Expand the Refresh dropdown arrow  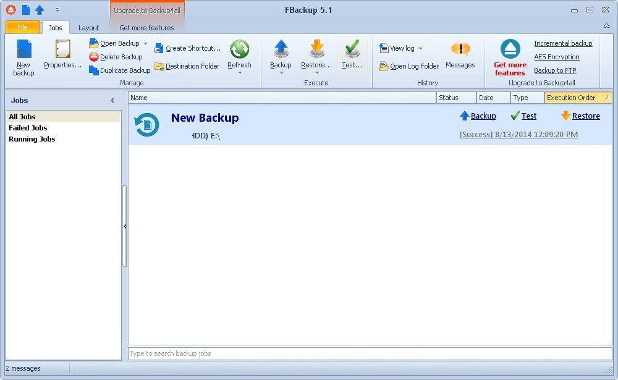coord(239,72)
